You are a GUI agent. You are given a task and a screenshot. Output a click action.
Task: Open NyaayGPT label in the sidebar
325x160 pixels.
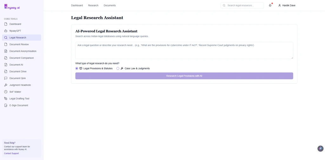click(15, 31)
